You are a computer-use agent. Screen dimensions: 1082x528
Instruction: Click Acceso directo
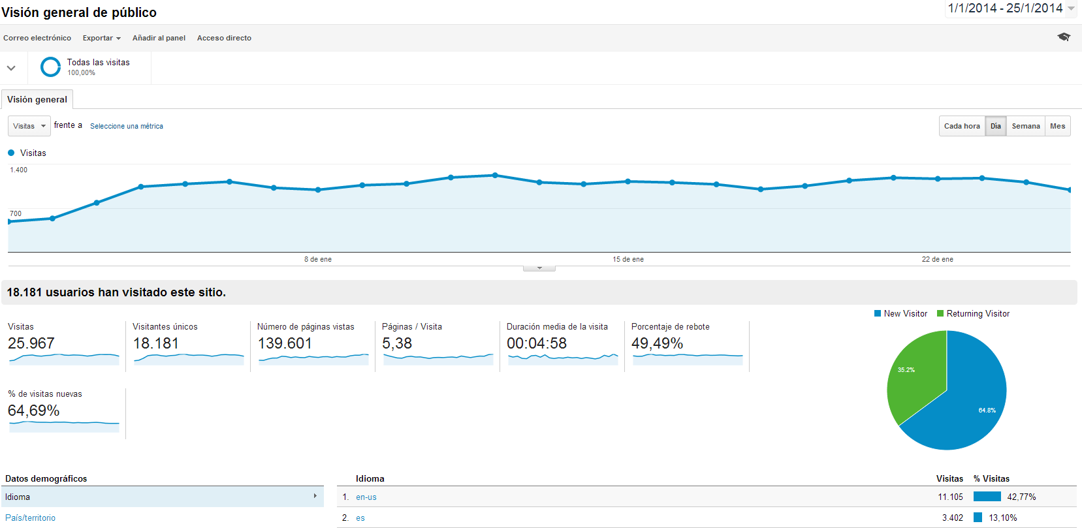pyautogui.click(x=224, y=38)
